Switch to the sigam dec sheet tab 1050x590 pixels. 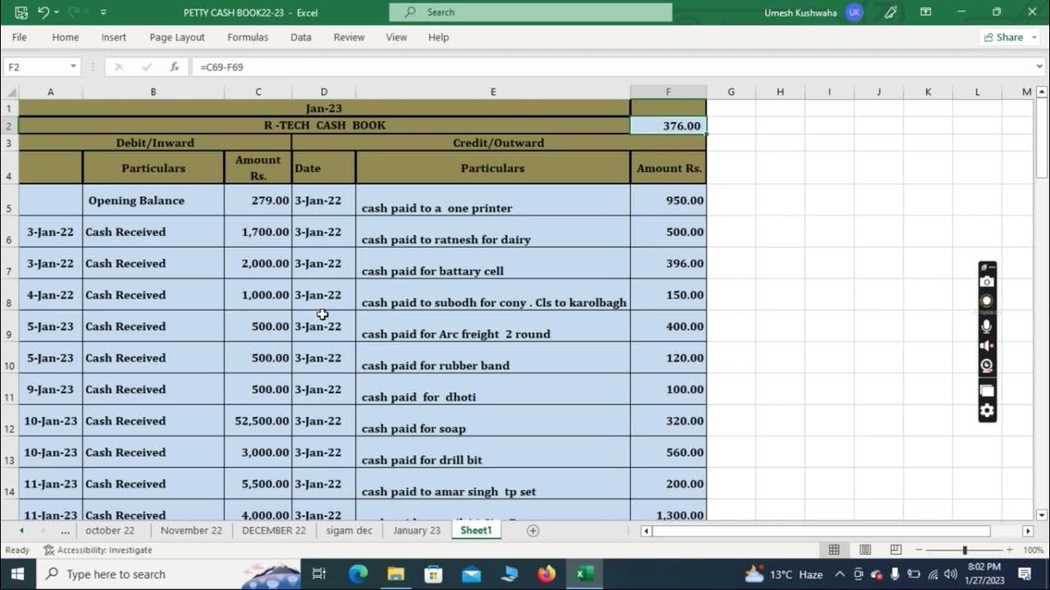(x=349, y=531)
